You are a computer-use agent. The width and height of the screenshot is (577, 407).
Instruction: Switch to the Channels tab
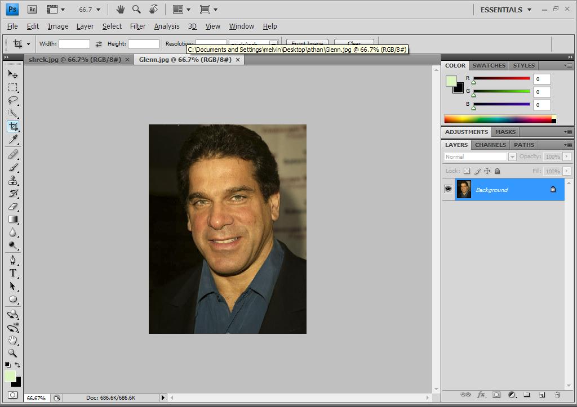[490, 145]
